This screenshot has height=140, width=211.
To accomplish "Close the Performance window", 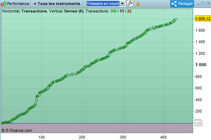I will 208,4.
